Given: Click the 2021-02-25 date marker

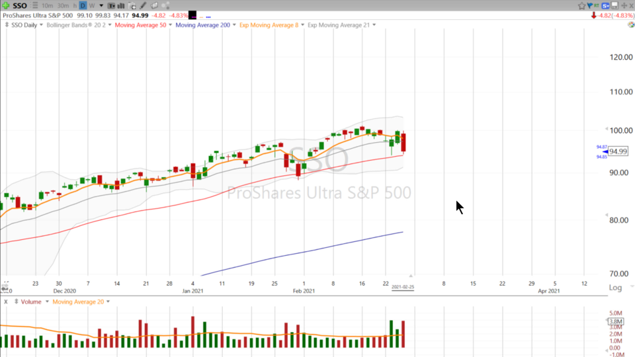Looking at the screenshot, I should coord(403,287).
